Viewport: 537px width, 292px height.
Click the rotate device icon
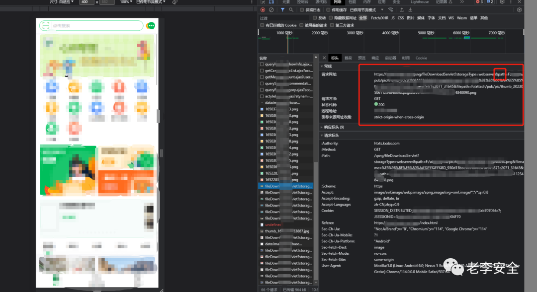click(175, 2)
